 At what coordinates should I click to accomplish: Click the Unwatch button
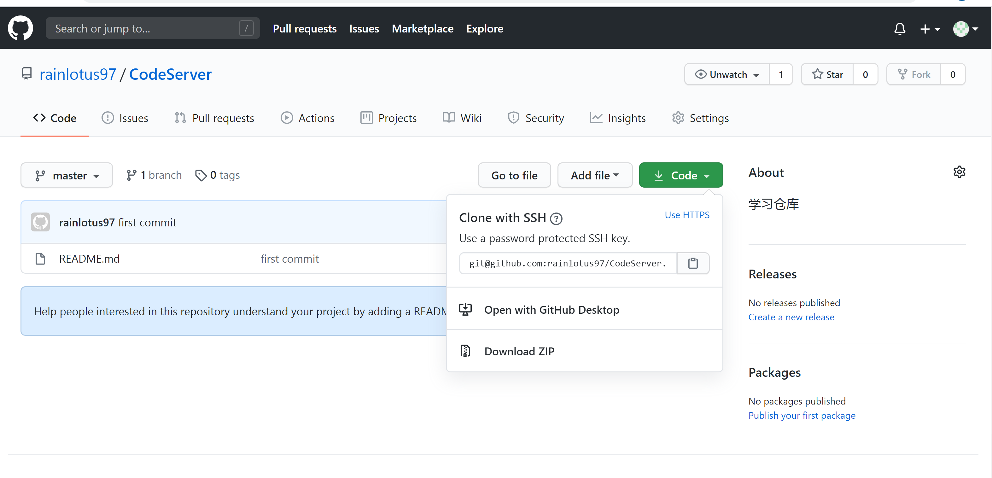click(727, 74)
